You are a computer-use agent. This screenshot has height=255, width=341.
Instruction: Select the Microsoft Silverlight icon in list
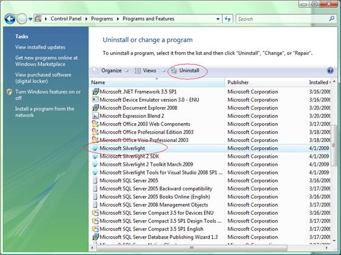(95, 149)
